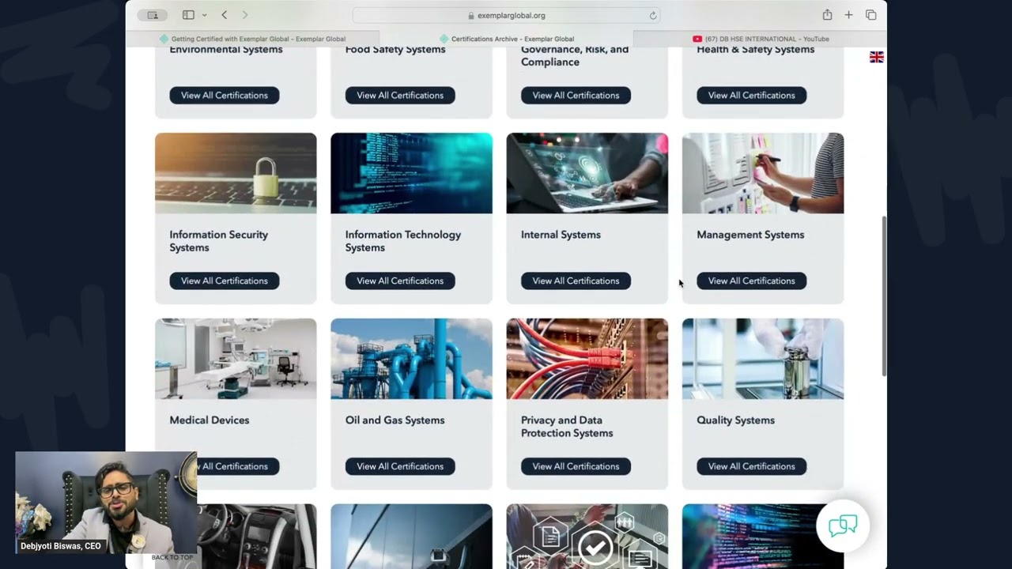Open the live chat bubble icon
Viewport: 1012px width, 569px height.
843,526
